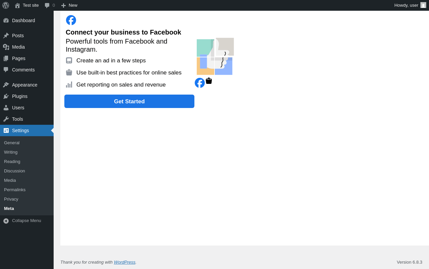Open the comments bubble in the admin bar
Screen dimensions: 429x269
point(47,5)
